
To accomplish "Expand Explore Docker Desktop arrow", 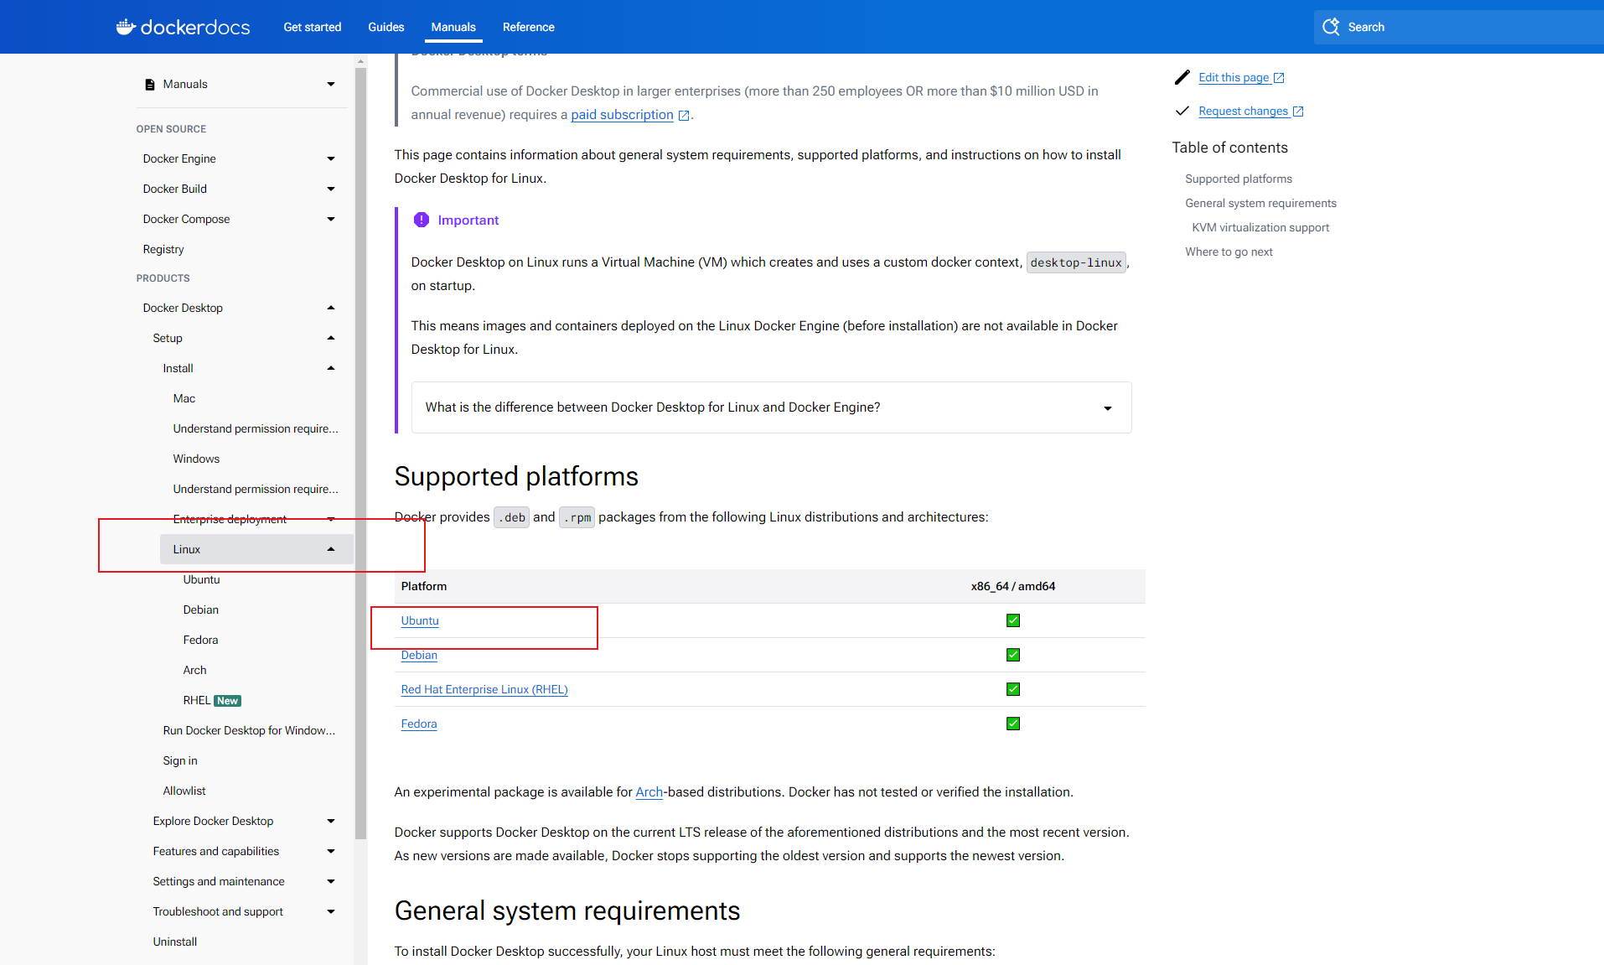I will click(x=331, y=822).
